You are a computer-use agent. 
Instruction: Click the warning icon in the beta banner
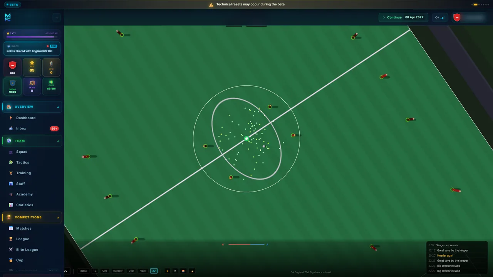(211, 5)
